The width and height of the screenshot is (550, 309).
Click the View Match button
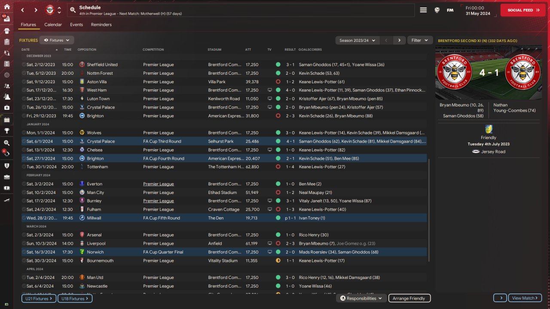point(525,298)
